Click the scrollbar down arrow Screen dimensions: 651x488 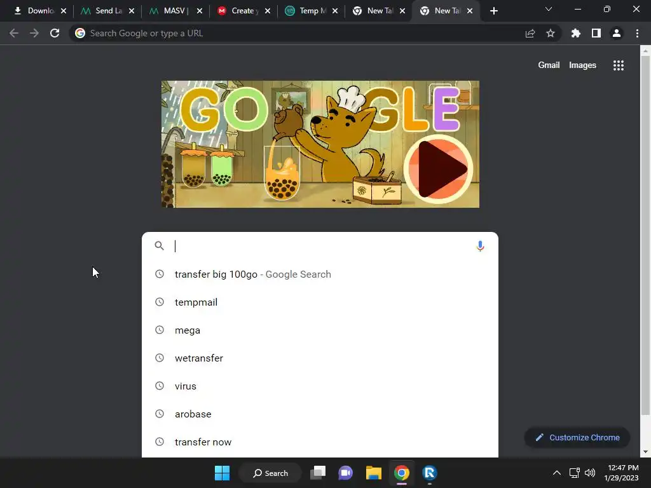pos(645,452)
